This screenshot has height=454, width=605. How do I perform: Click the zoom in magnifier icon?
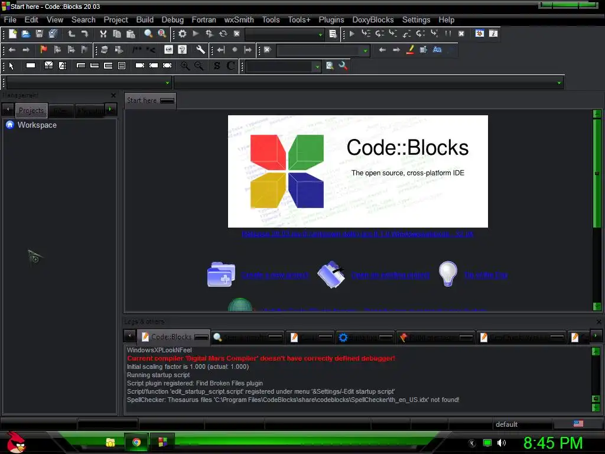click(x=185, y=66)
